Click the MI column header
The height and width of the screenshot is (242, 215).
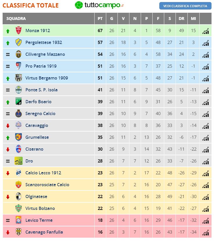(193, 19)
